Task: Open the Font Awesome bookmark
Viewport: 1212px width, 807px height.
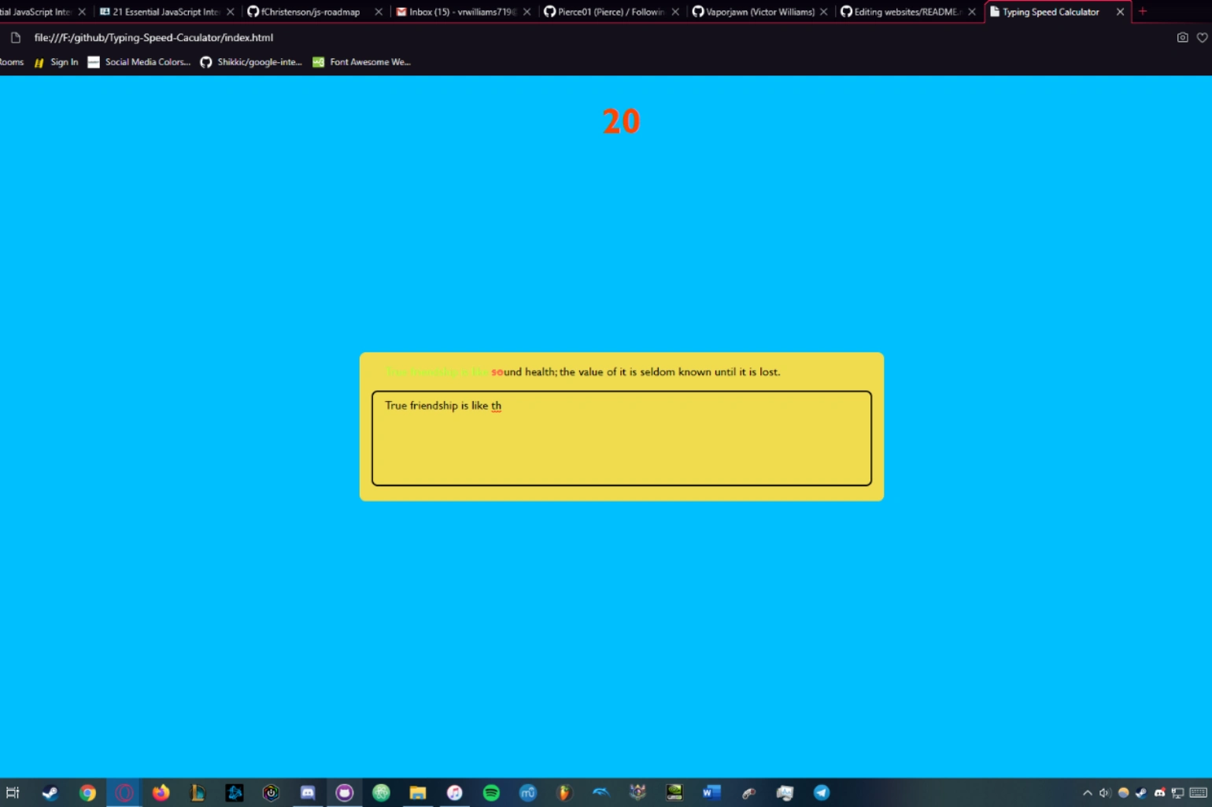Action: [361, 62]
